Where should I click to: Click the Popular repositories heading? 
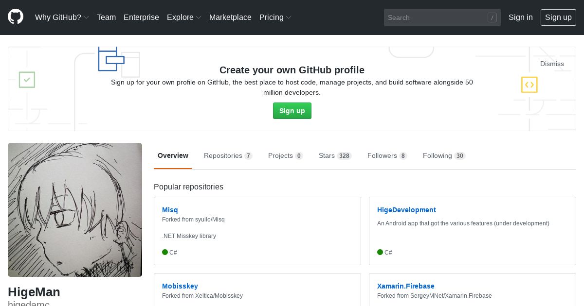coord(188,187)
